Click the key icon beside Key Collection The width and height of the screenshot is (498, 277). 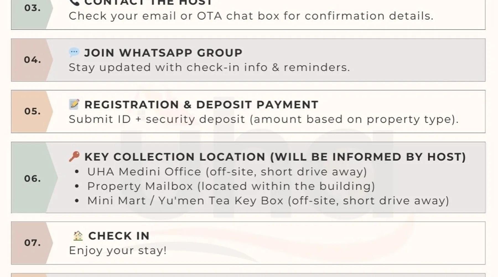[x=74, y=157]
